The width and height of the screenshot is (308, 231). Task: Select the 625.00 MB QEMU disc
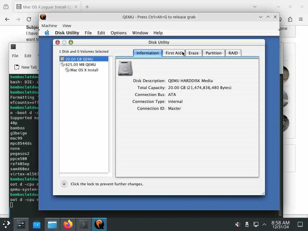coord(84,64)
